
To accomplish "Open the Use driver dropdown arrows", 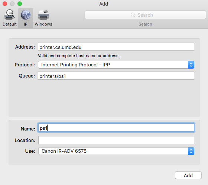I will coord(191,151).
